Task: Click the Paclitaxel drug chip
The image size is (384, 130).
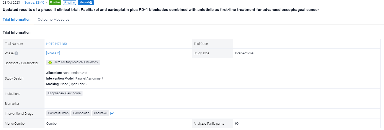Action: click(x=101, y=113)
